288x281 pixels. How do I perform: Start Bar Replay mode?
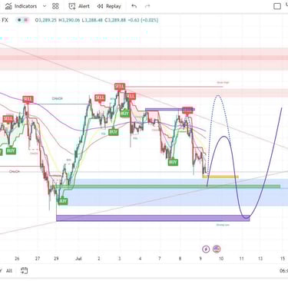pyautogui.click(x=109, y=6)
